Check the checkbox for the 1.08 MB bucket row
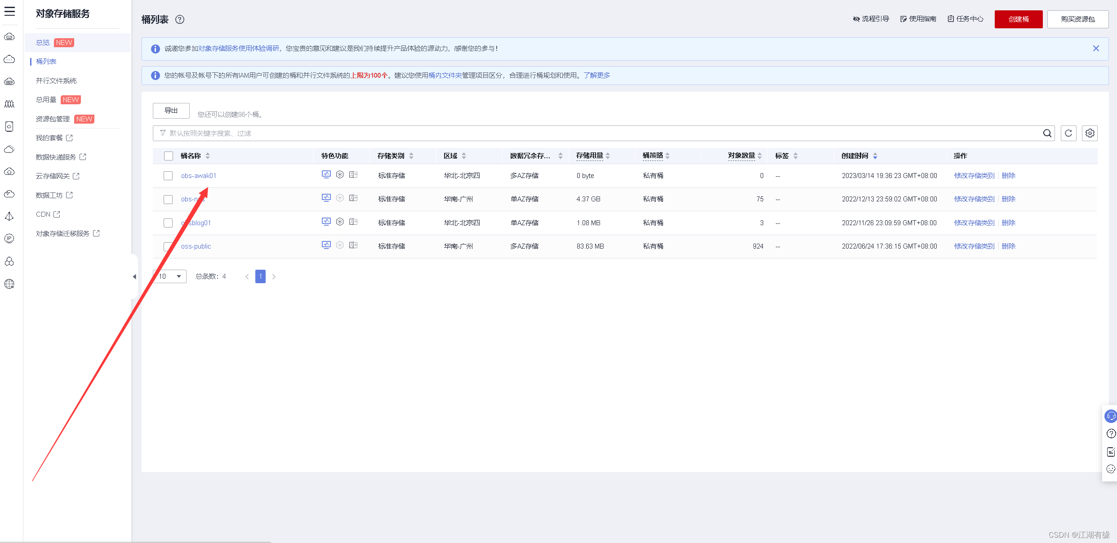 click(x=168, y=223)
